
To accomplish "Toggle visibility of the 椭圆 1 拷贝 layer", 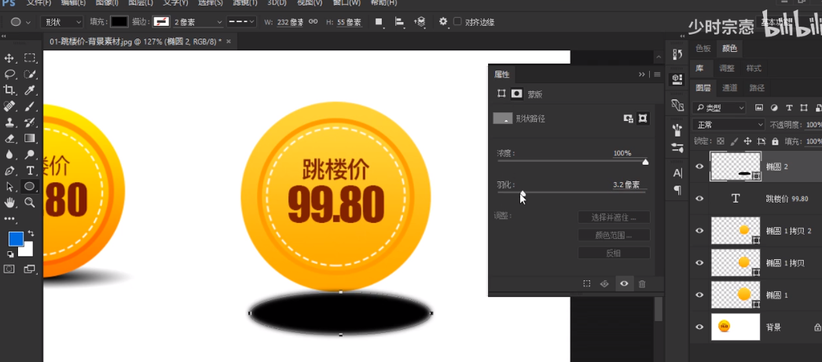I will click(699, 262).
